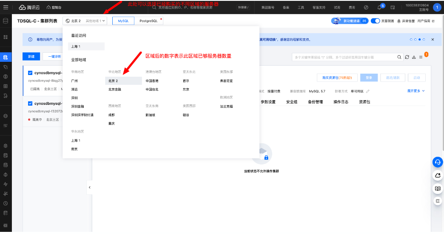Image resolution: width=444 pixels, height=234 pixels.
Task: Open the list settings icon with orange badge
Action: pos(421,57)
